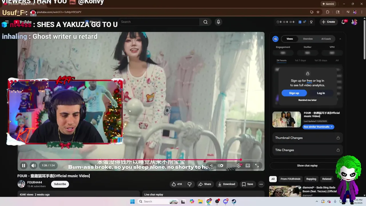Select the 1st 7 days range
Screen dimensions: 366x206
(x=301, y=60)
